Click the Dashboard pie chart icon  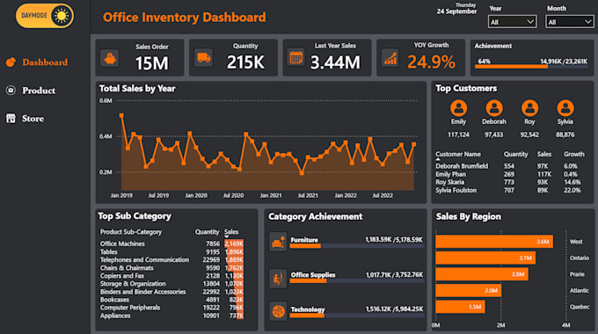coord(11,62)
